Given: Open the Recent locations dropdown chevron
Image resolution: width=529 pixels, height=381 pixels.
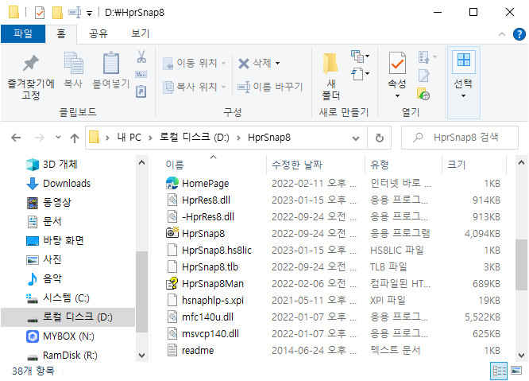Looking at the screenshot, I should coord(58,138).
